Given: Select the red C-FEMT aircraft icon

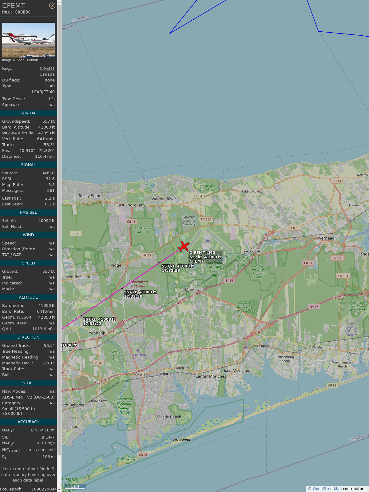Looking at the screenshot, I should click(x=184, y=246).
